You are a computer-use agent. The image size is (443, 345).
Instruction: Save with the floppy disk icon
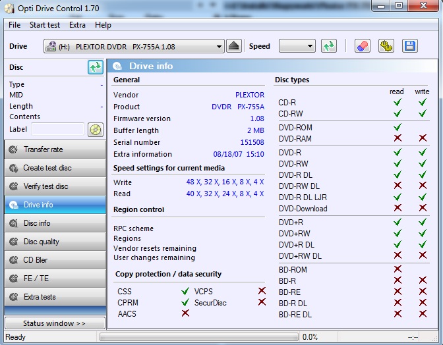click(x=409, y=46)
